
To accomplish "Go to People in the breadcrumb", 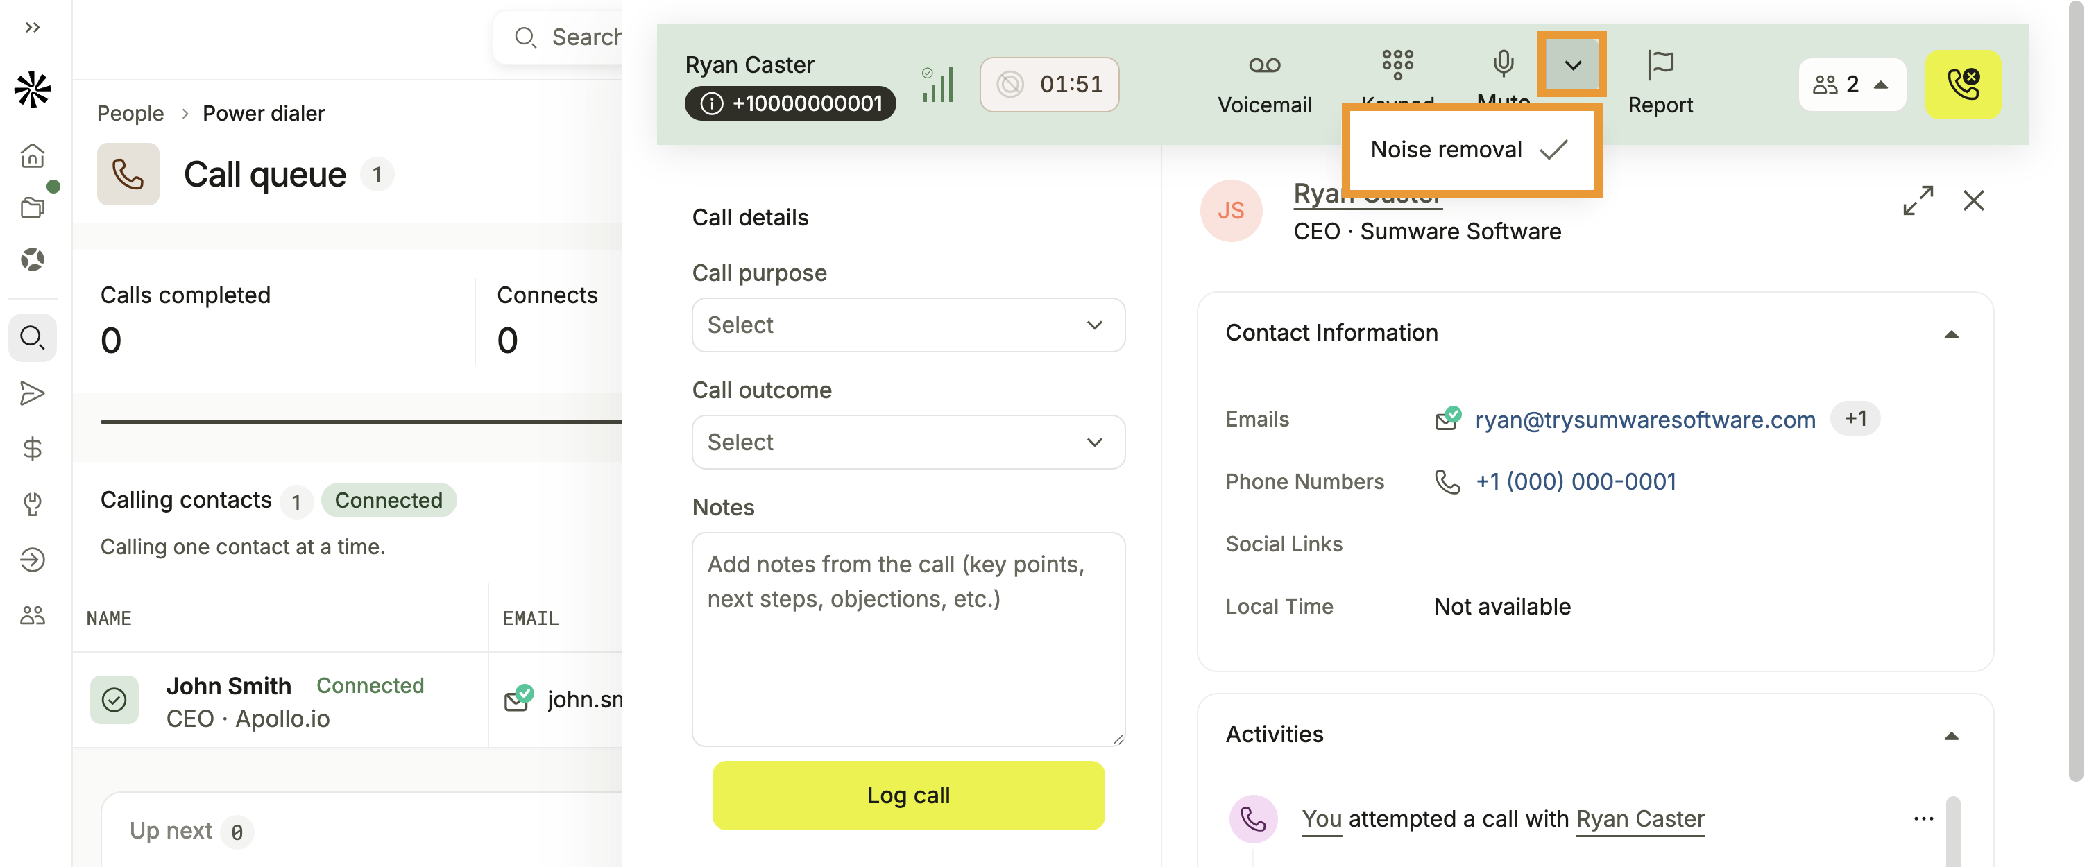I will pyautogui.click(x=130, y=114).
